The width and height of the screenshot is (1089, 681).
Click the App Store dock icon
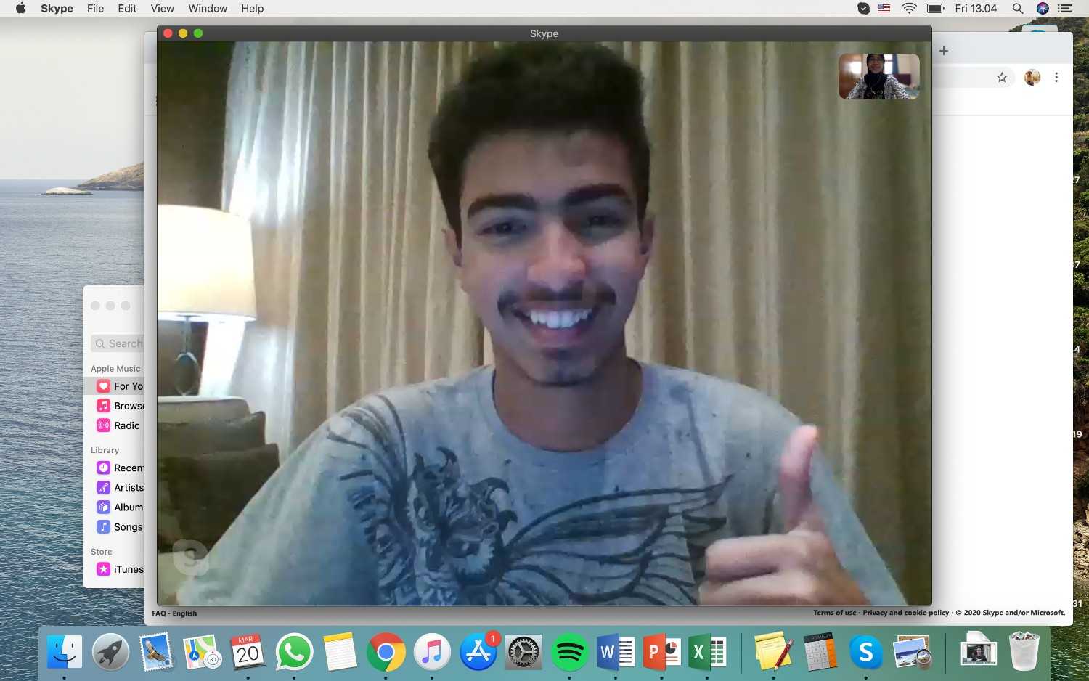tap(478, 653)
